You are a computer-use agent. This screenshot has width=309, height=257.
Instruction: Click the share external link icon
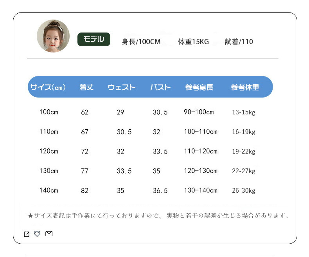click(27, 234)
